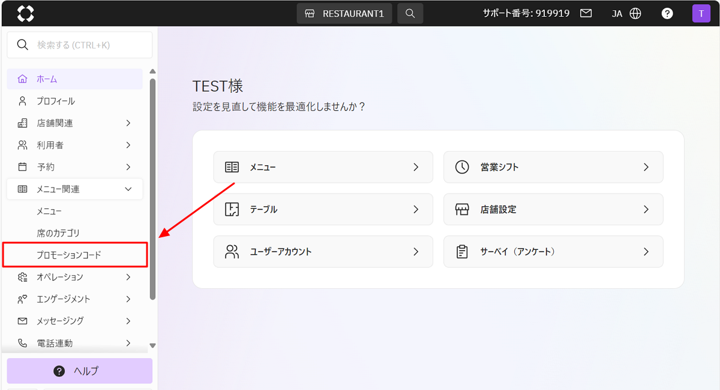Click the ヘルプ button at bottom

coord(79,371)
